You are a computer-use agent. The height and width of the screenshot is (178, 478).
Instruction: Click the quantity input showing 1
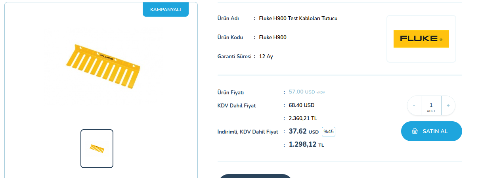pos(431,105)
